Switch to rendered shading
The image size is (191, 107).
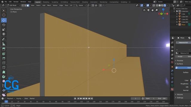[x=165, y=5]
